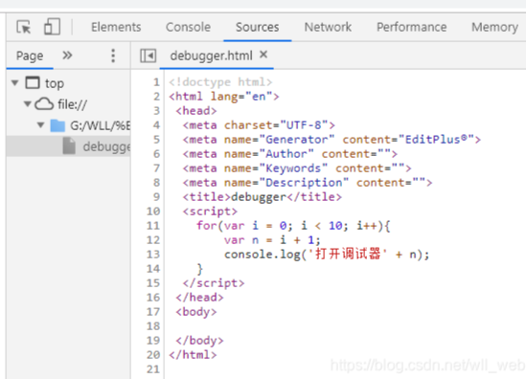
Task: Switch to the Console tab
Action: coord(188,27)
